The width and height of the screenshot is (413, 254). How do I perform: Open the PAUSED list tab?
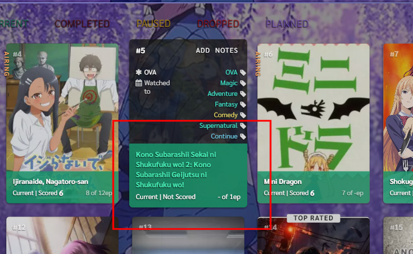(153, 24)
